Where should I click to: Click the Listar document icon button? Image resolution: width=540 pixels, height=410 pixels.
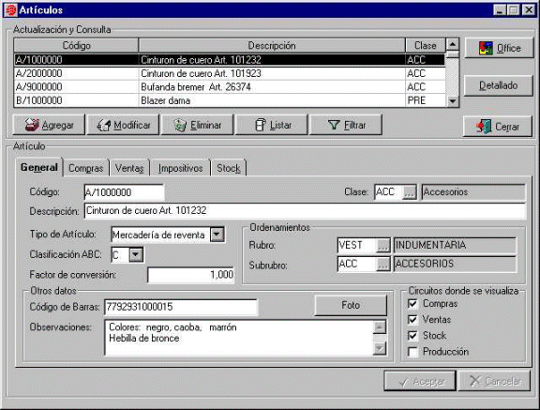click(271, 125)
